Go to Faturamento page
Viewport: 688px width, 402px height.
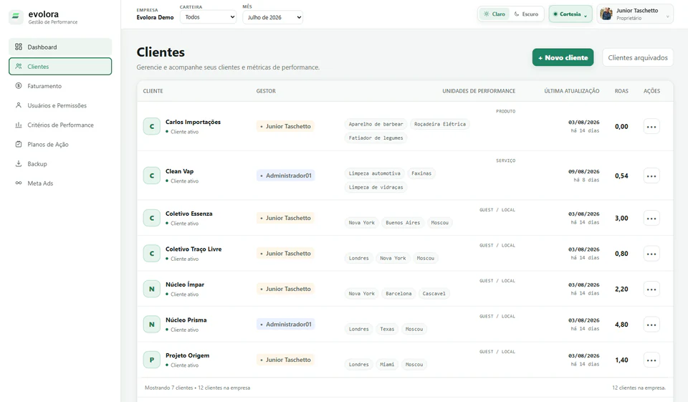click(x=60, y=86)
